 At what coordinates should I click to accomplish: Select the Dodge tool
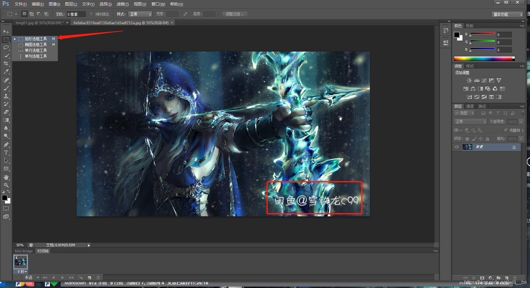point(6,136)
